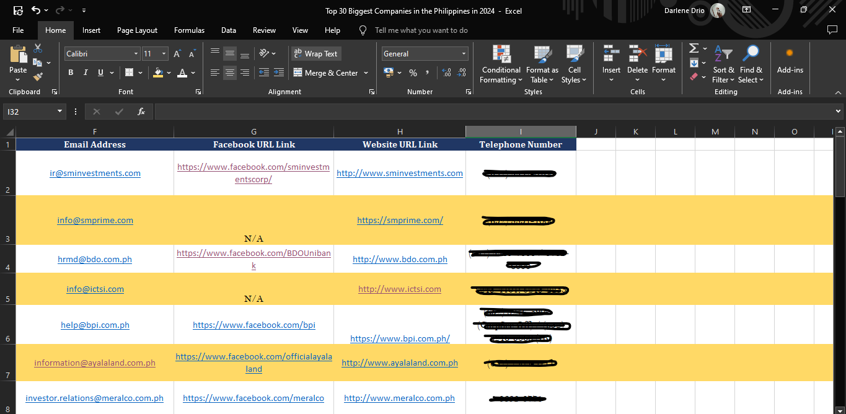The height and width of the screenshot is (414, 846).
Task: Click the Fill down-arrow icon
Action: point(694,63)
